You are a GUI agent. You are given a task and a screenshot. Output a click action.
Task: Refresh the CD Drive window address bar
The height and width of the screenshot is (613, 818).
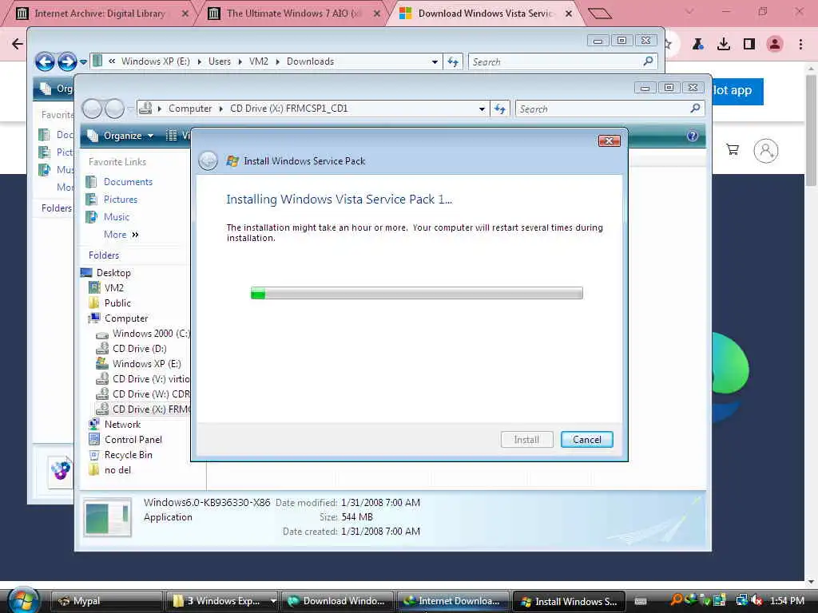click(x=500, y=109)
